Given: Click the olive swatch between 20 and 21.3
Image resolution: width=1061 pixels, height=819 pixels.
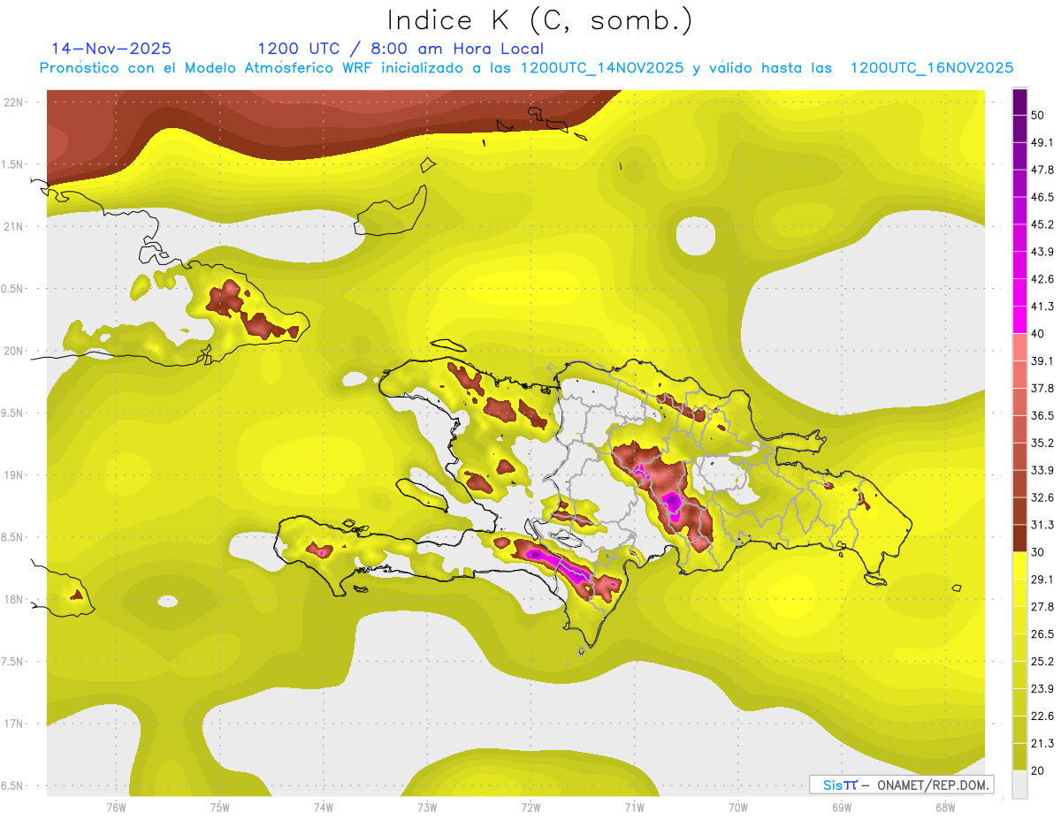Looking at the screenshot, I should [x=1020, y=757].
